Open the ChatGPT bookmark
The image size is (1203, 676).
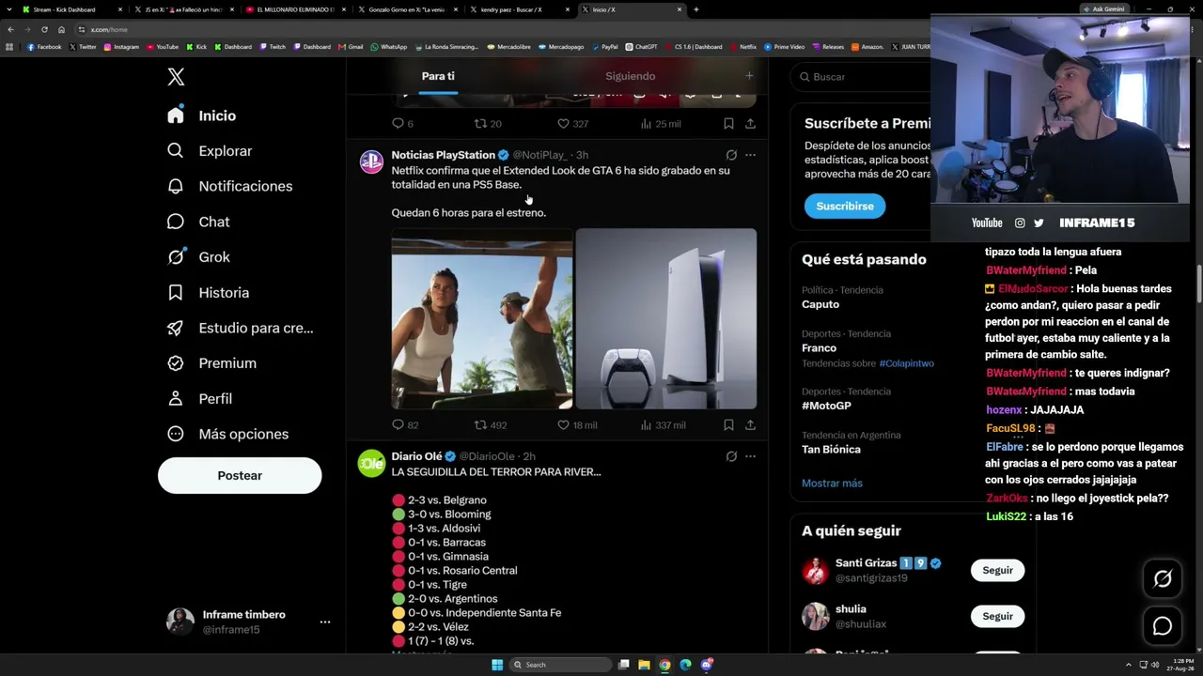coord(641,47)
